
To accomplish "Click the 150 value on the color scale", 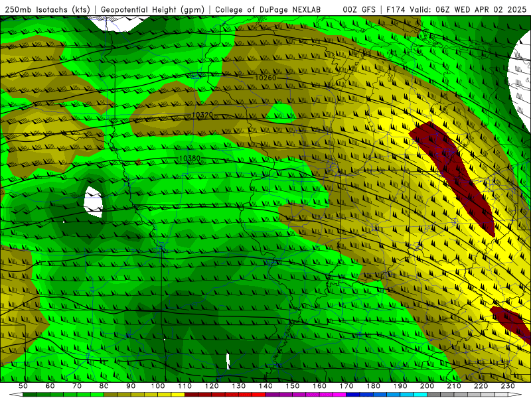I will click(x=293, y=386).
